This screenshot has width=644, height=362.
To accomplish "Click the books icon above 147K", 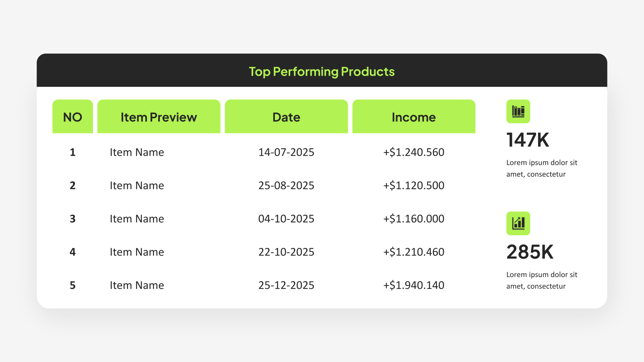I will pyautogui.click(x=518, y=111).
